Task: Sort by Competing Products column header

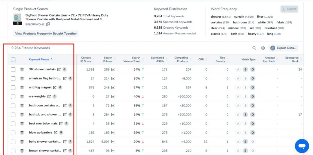Action: [x=181, y=60]
